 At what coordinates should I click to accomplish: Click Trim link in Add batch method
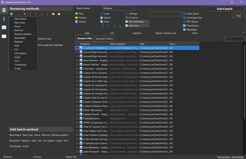pos(66,141)
